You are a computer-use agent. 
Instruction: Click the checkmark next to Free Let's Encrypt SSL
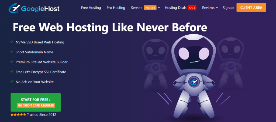(x=12, y=72)
